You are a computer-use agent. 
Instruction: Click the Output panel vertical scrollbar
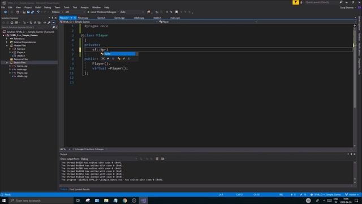point(355,172)
